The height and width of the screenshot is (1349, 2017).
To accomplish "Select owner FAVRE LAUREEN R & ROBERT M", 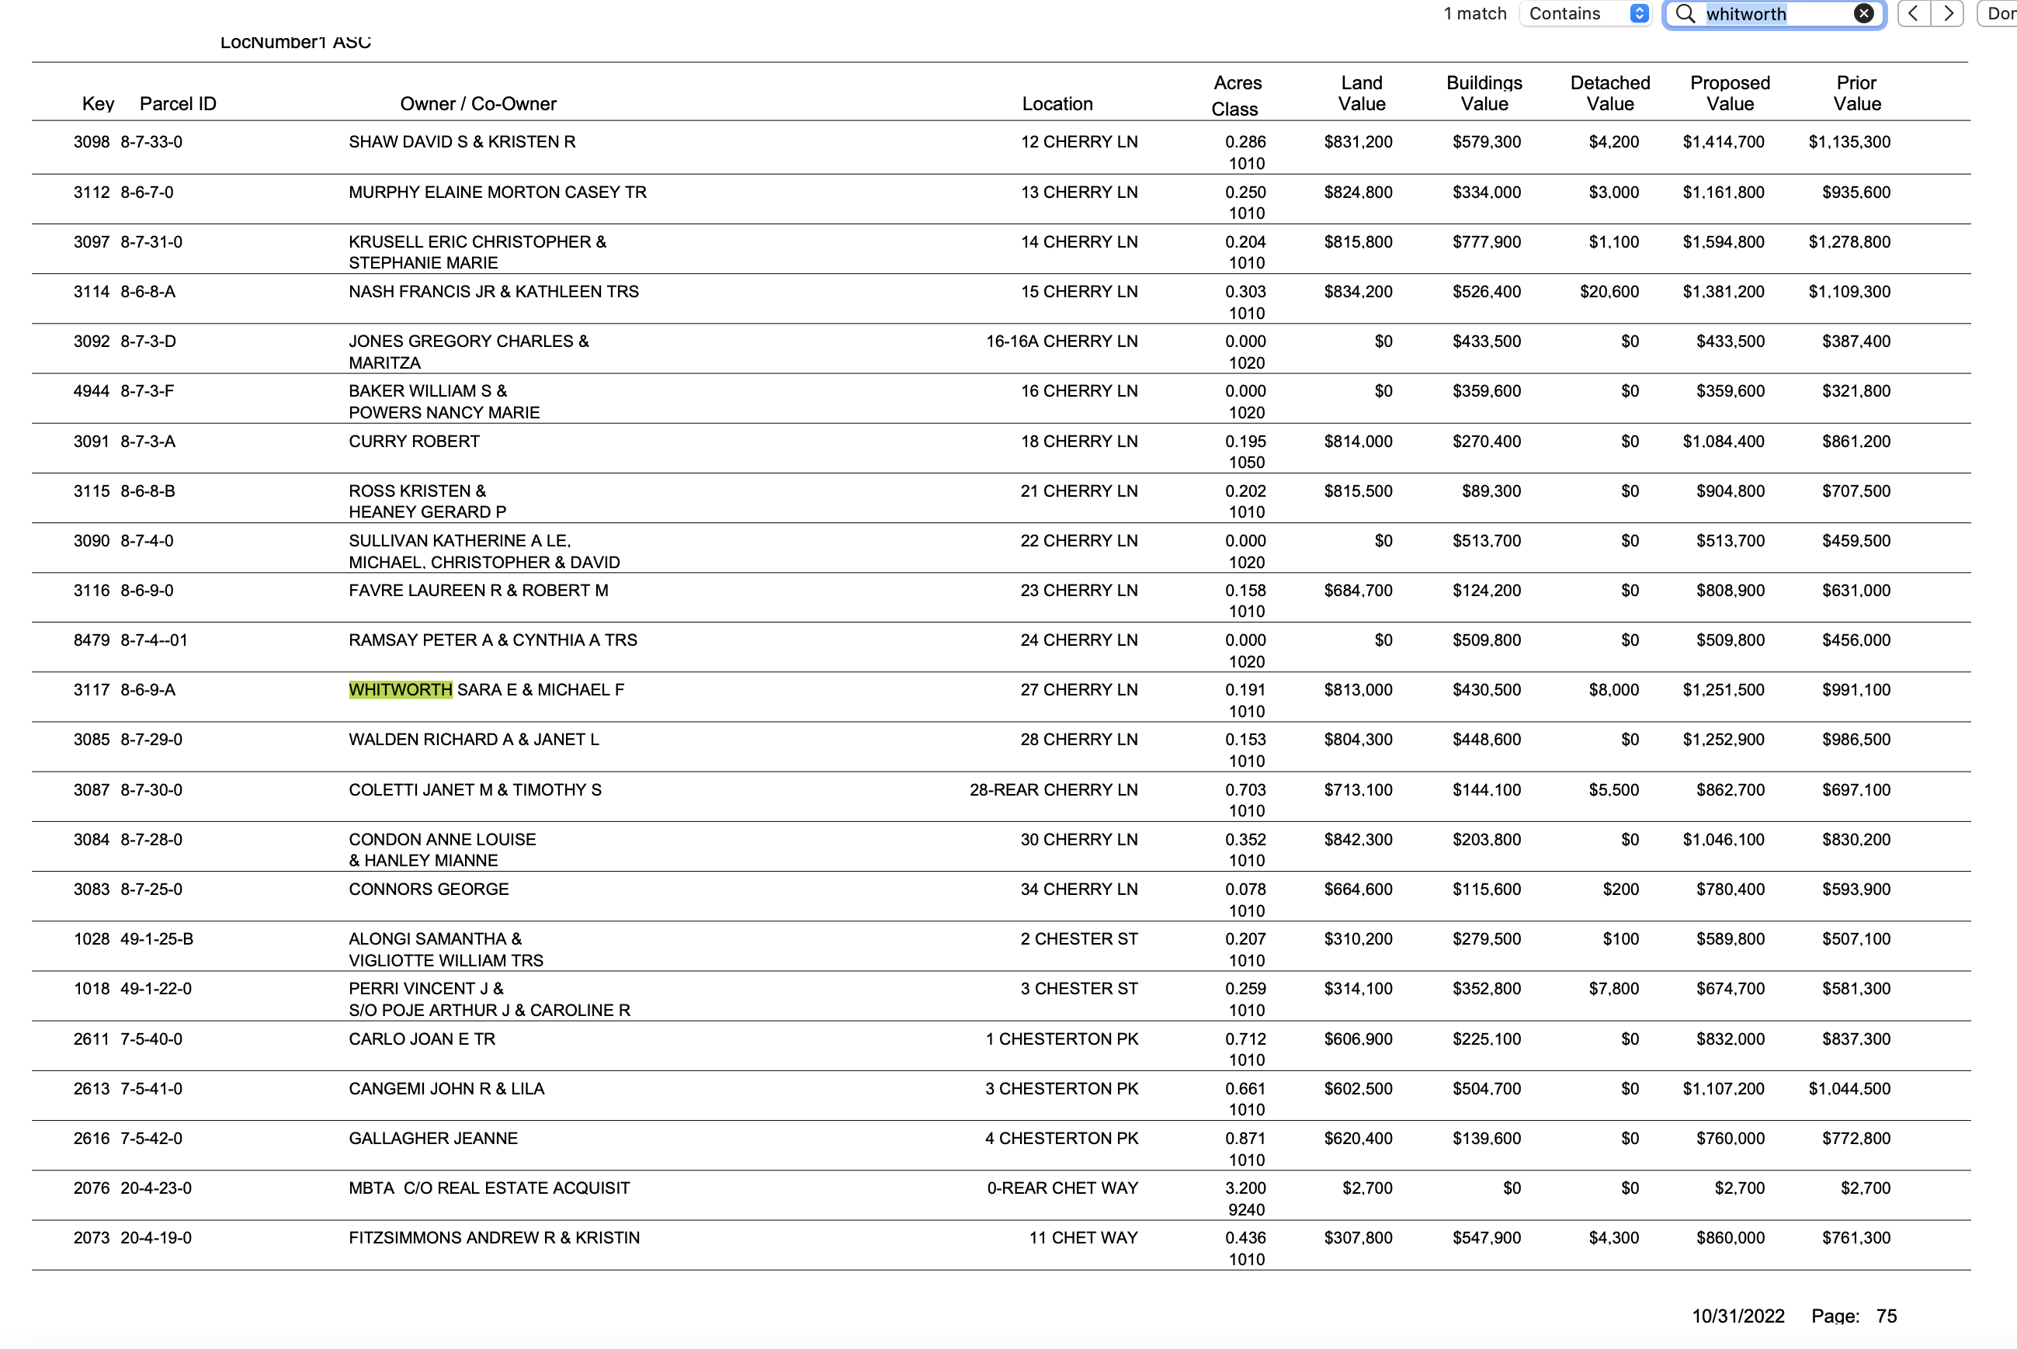I will 478,591.
